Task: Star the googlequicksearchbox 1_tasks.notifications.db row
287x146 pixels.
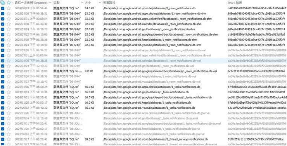Action: click(x=9, y=97)
